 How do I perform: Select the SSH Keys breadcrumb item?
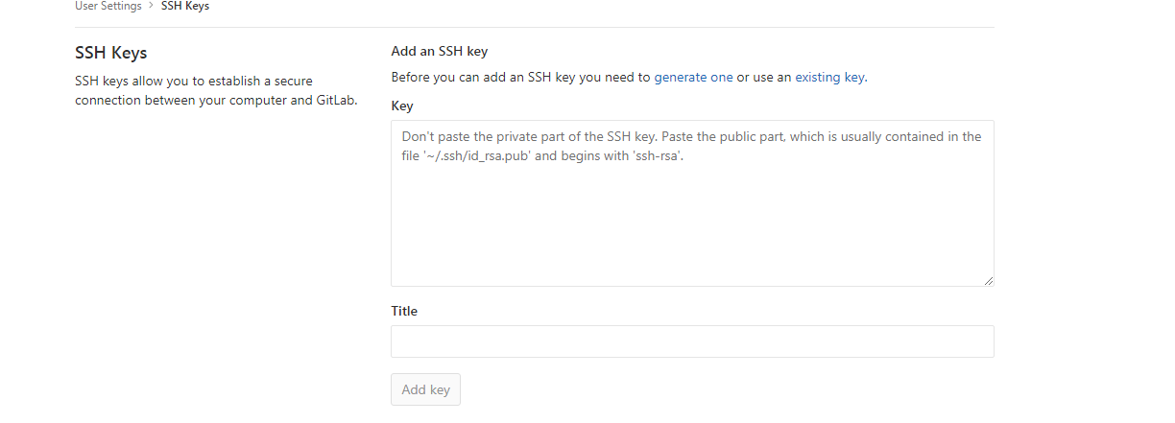(185, 6)
